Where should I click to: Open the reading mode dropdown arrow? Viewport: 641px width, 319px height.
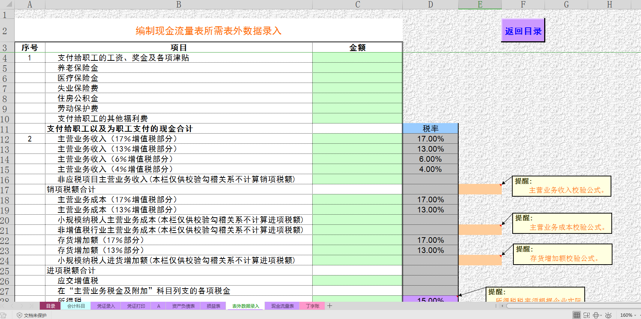click(601, 315)
